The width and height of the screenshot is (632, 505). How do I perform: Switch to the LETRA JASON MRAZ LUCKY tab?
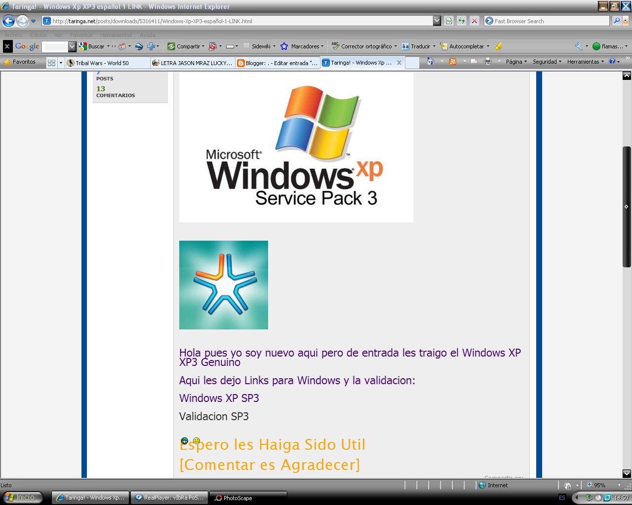pos(192,63)
